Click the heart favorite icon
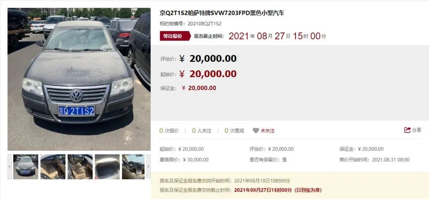 tap(256, 131)
